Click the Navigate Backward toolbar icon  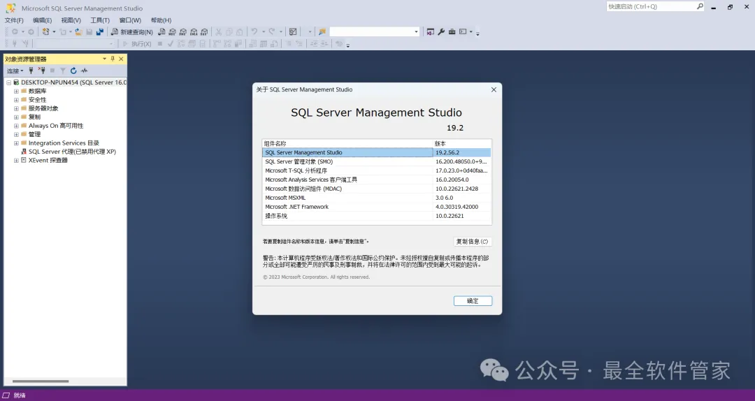point(15,31)
